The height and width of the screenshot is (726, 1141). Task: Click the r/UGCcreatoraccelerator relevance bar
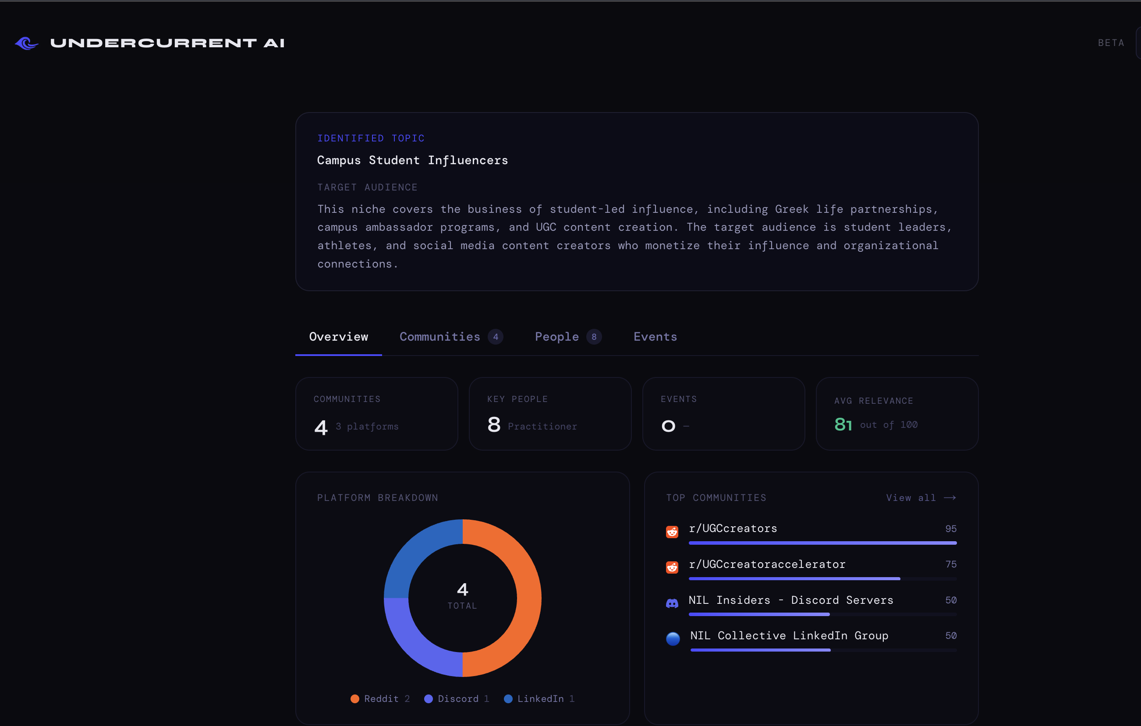(794, 579)
